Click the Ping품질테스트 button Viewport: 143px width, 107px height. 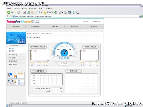38,71
